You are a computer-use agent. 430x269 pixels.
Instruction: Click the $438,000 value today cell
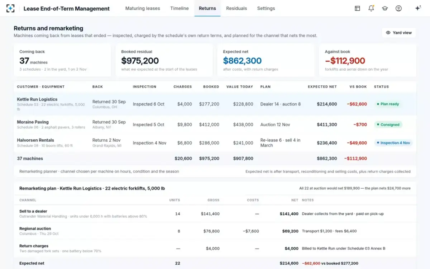pyautogui.click(x=243, y=124)
